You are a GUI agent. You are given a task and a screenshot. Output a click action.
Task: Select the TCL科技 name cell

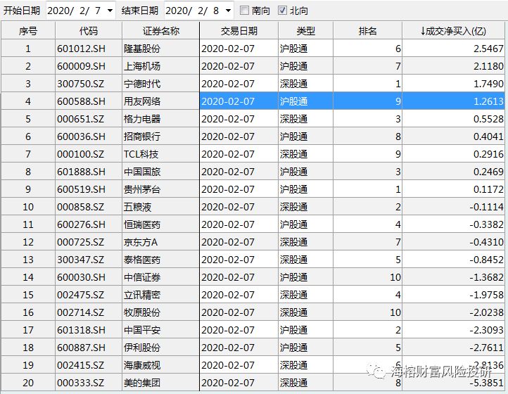tap(160, 154)
